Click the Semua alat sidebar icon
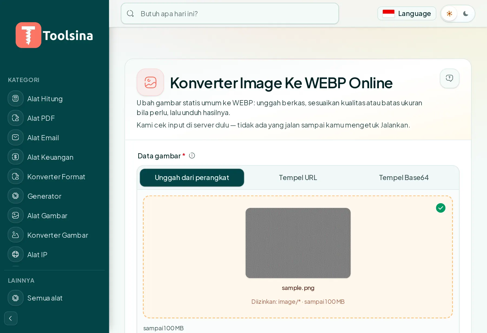Image resolution: width=487 pixels, height=333 pixels. tap(15, 298)
